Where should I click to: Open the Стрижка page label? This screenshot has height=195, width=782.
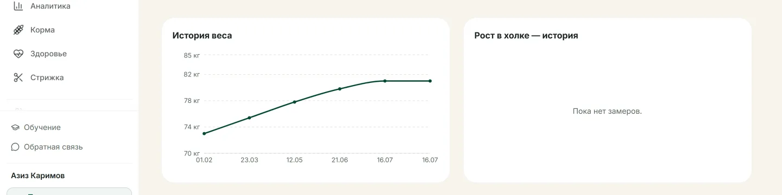[x=47, y=77]
